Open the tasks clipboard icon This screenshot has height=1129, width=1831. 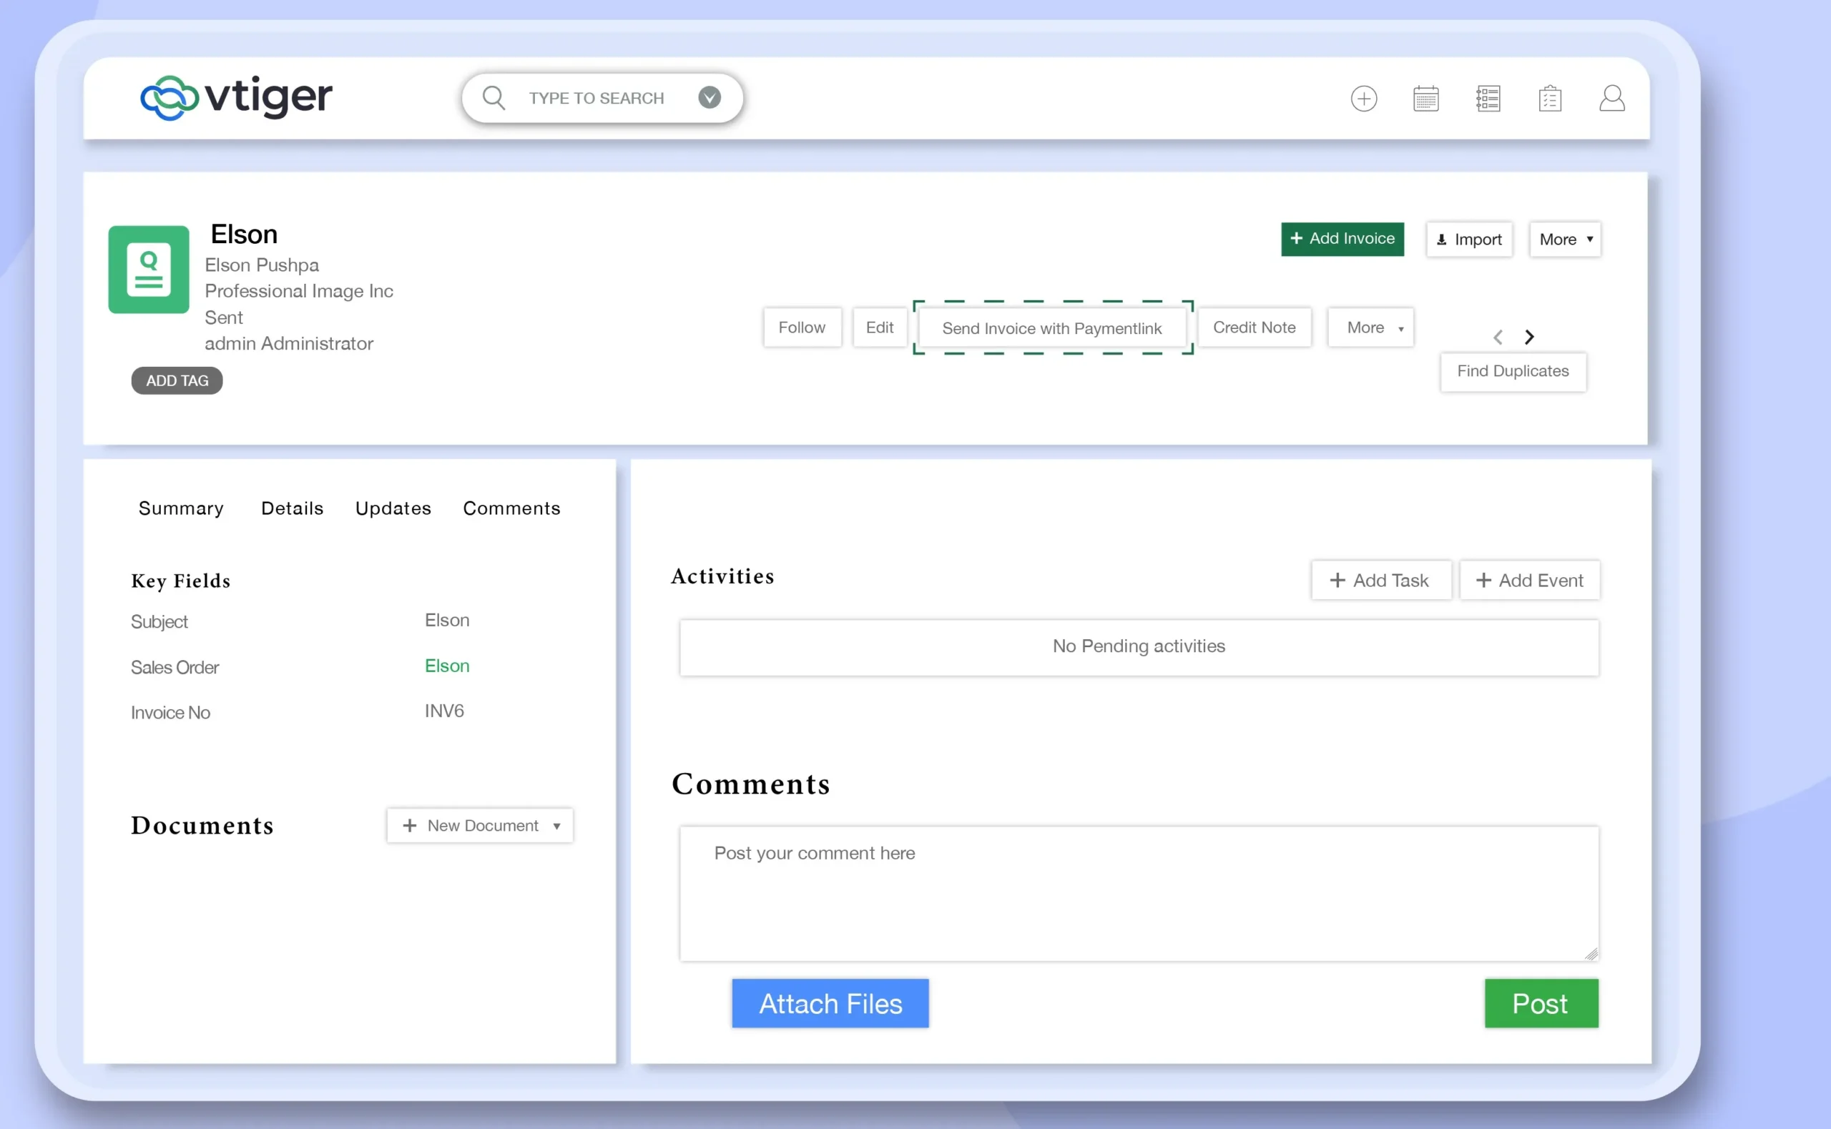[1549, 99]
